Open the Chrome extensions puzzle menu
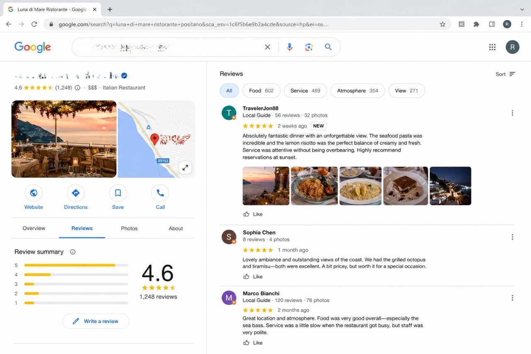Viewport: 531px width, 354px height. point(476,24)
